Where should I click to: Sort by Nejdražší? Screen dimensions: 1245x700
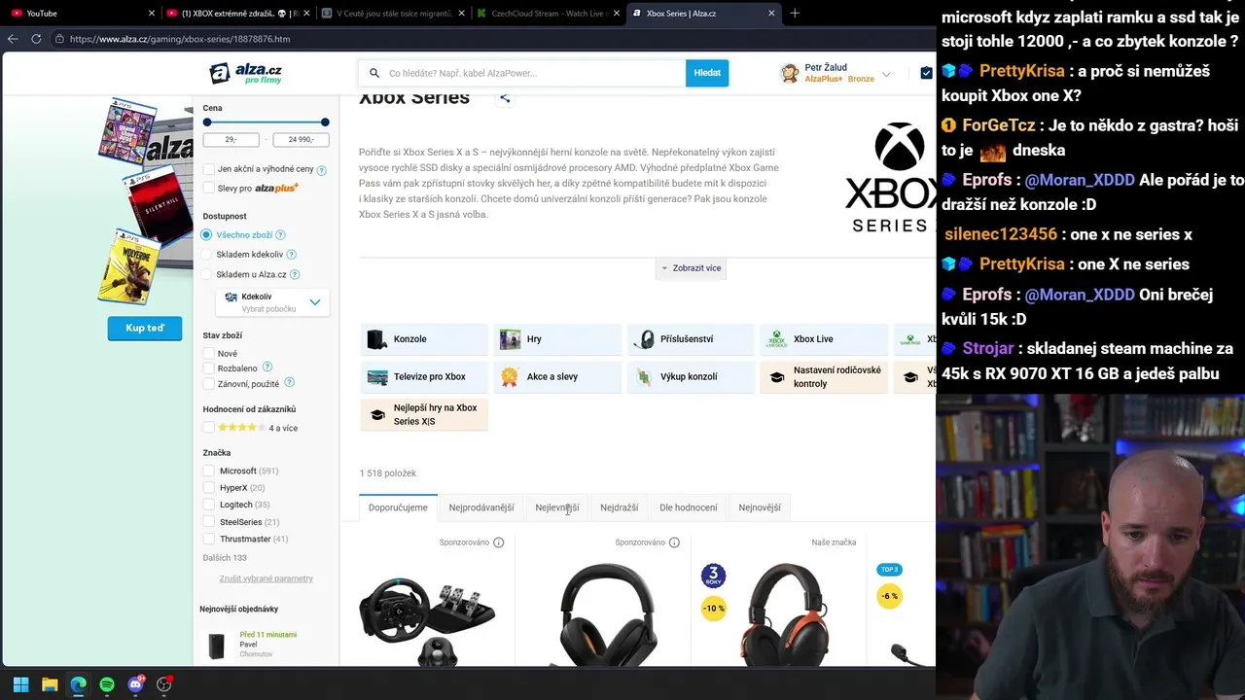620,507
